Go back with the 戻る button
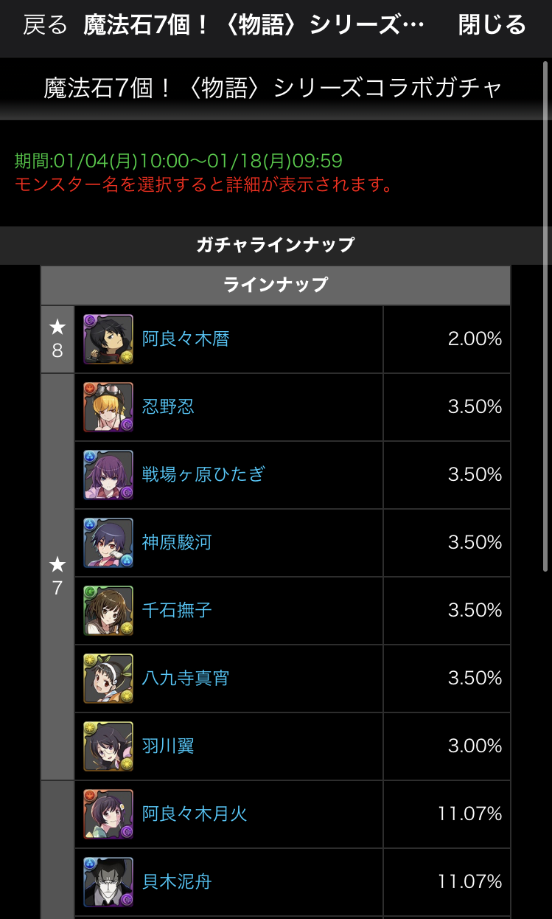The image size is (552, 919). click(45, 25)
